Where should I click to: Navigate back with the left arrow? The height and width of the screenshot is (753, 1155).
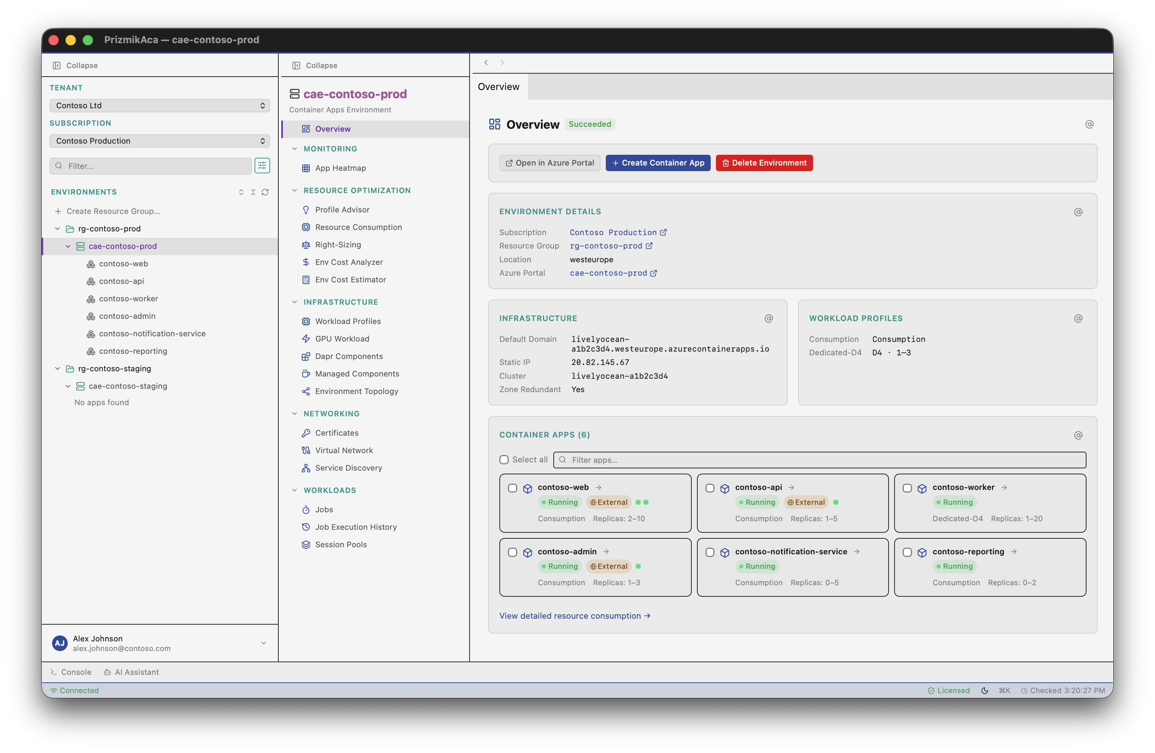point(486,63)
